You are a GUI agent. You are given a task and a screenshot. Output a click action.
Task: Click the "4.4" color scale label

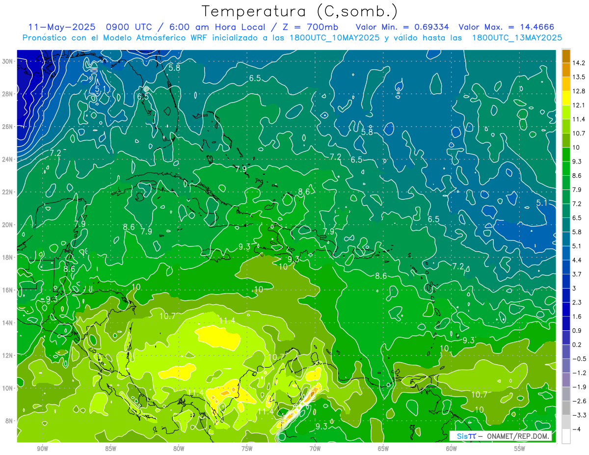pyautogui.click(x=577, y=260)
